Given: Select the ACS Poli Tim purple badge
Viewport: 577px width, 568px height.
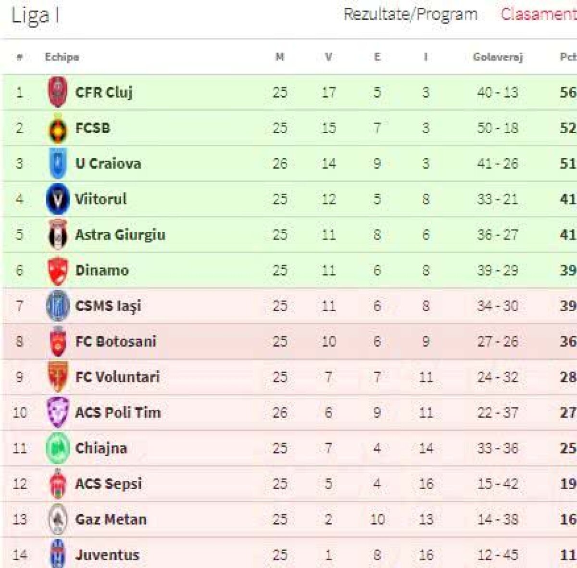Looking at the screenshot, I should [58, 413].
